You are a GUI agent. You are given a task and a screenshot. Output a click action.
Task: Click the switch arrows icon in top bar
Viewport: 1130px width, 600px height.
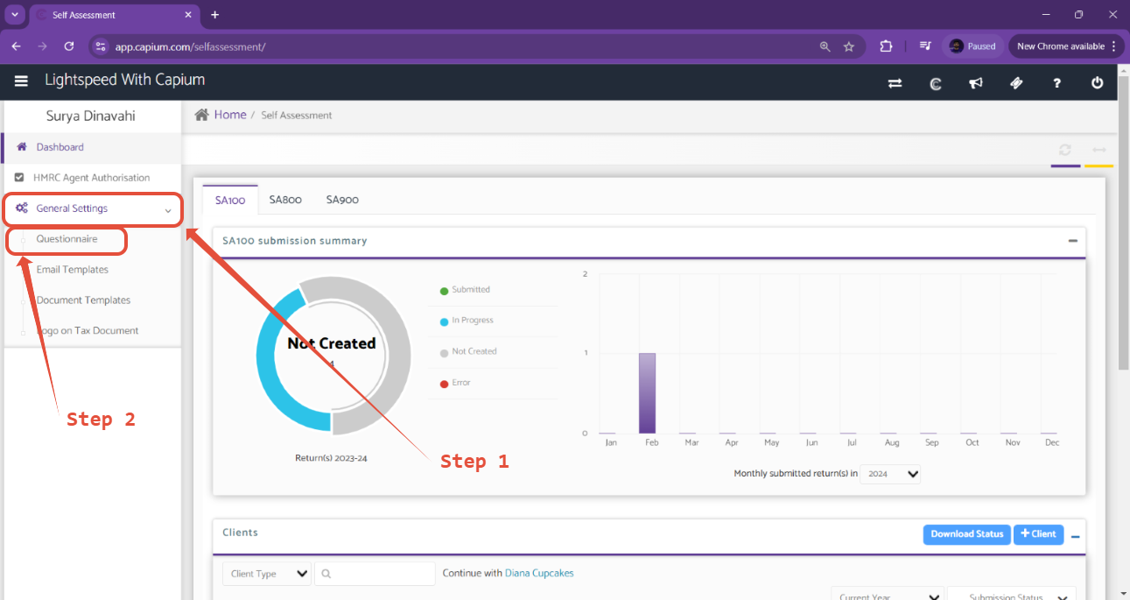(x=895, y=83)
